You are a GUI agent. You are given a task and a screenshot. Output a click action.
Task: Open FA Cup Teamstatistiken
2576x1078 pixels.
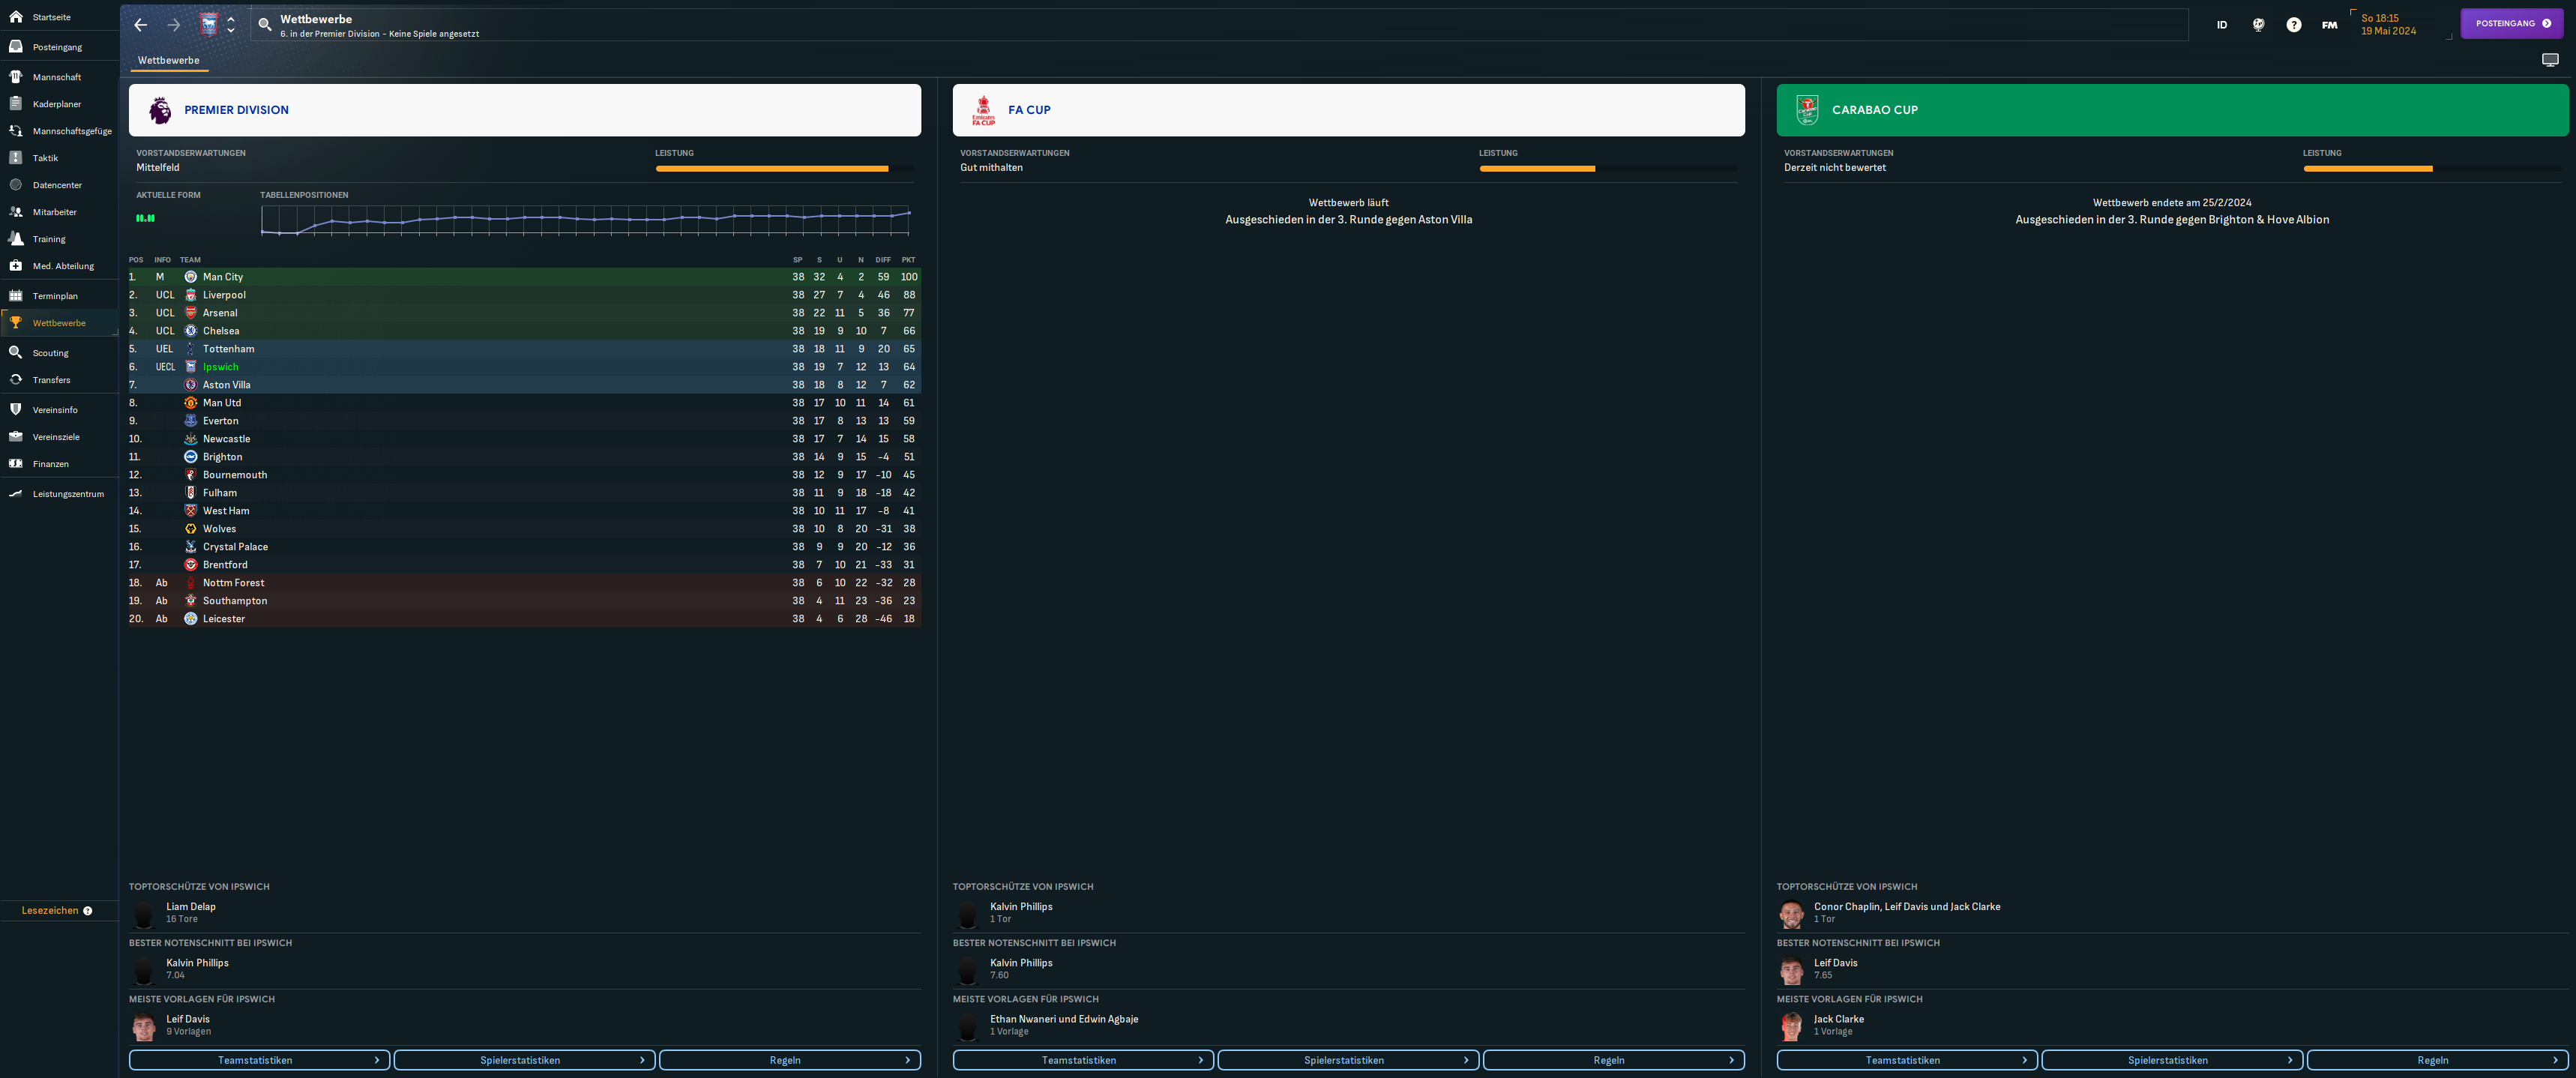[x=1083, y=1060]
